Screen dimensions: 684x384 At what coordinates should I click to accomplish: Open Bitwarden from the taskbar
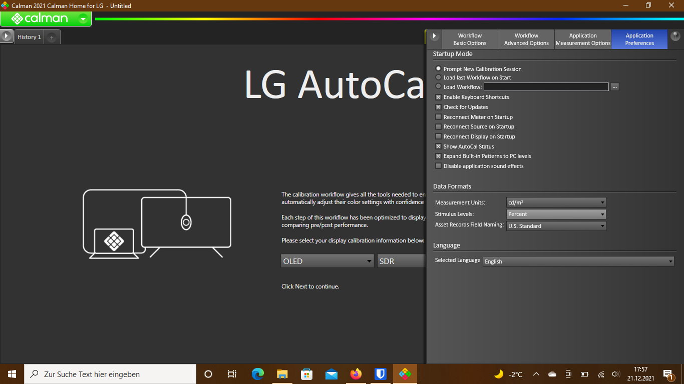click(381, 374)
